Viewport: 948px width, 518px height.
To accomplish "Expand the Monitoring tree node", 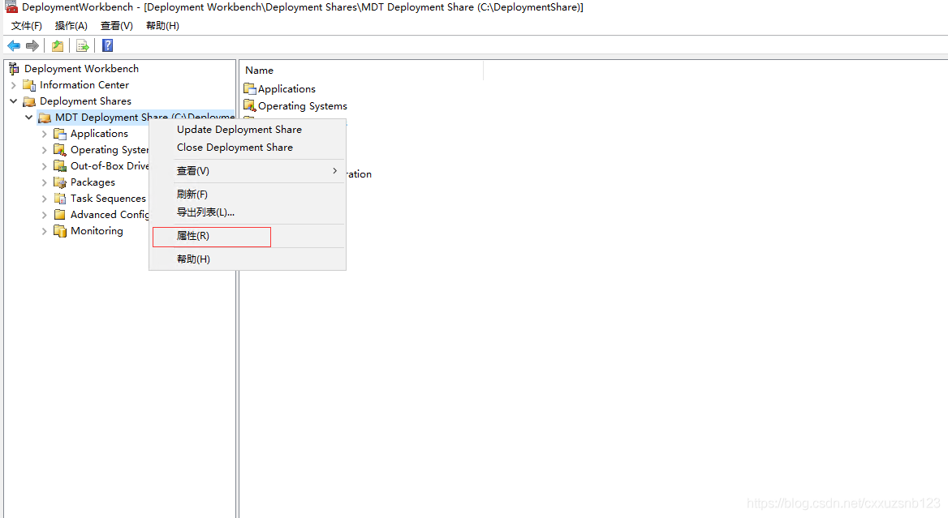I will coord(44,230).
